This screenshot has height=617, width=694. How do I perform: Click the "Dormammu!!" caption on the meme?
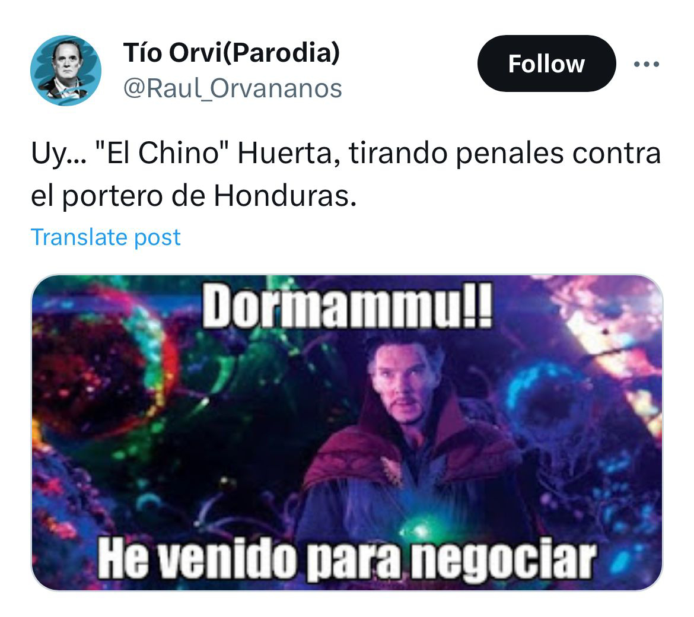click(348, 306)
